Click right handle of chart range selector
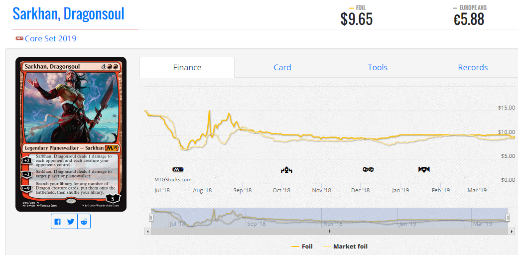Viewport: 518px width, 255px height. pyautogui.click(x=508, y=217)
